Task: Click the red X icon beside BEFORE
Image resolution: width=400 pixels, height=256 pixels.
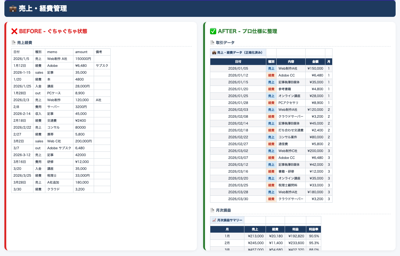Action: click(x=14, y=31)
